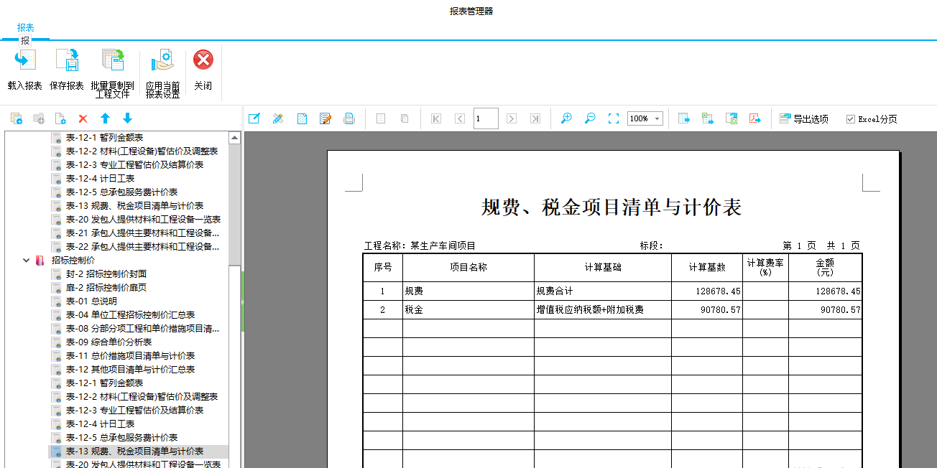Click the 规费合计 cell
The image size is (937, 468).
coord(603,291)
